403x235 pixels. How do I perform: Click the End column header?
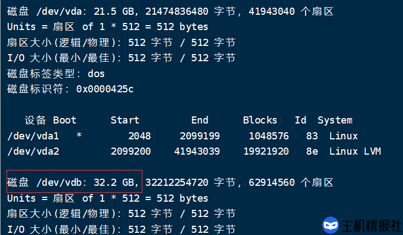[x=199, y=120]
